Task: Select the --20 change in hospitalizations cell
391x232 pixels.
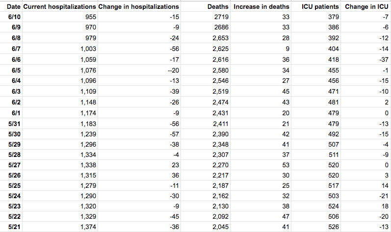Action: pyautogui.click(x=171, y=70)
